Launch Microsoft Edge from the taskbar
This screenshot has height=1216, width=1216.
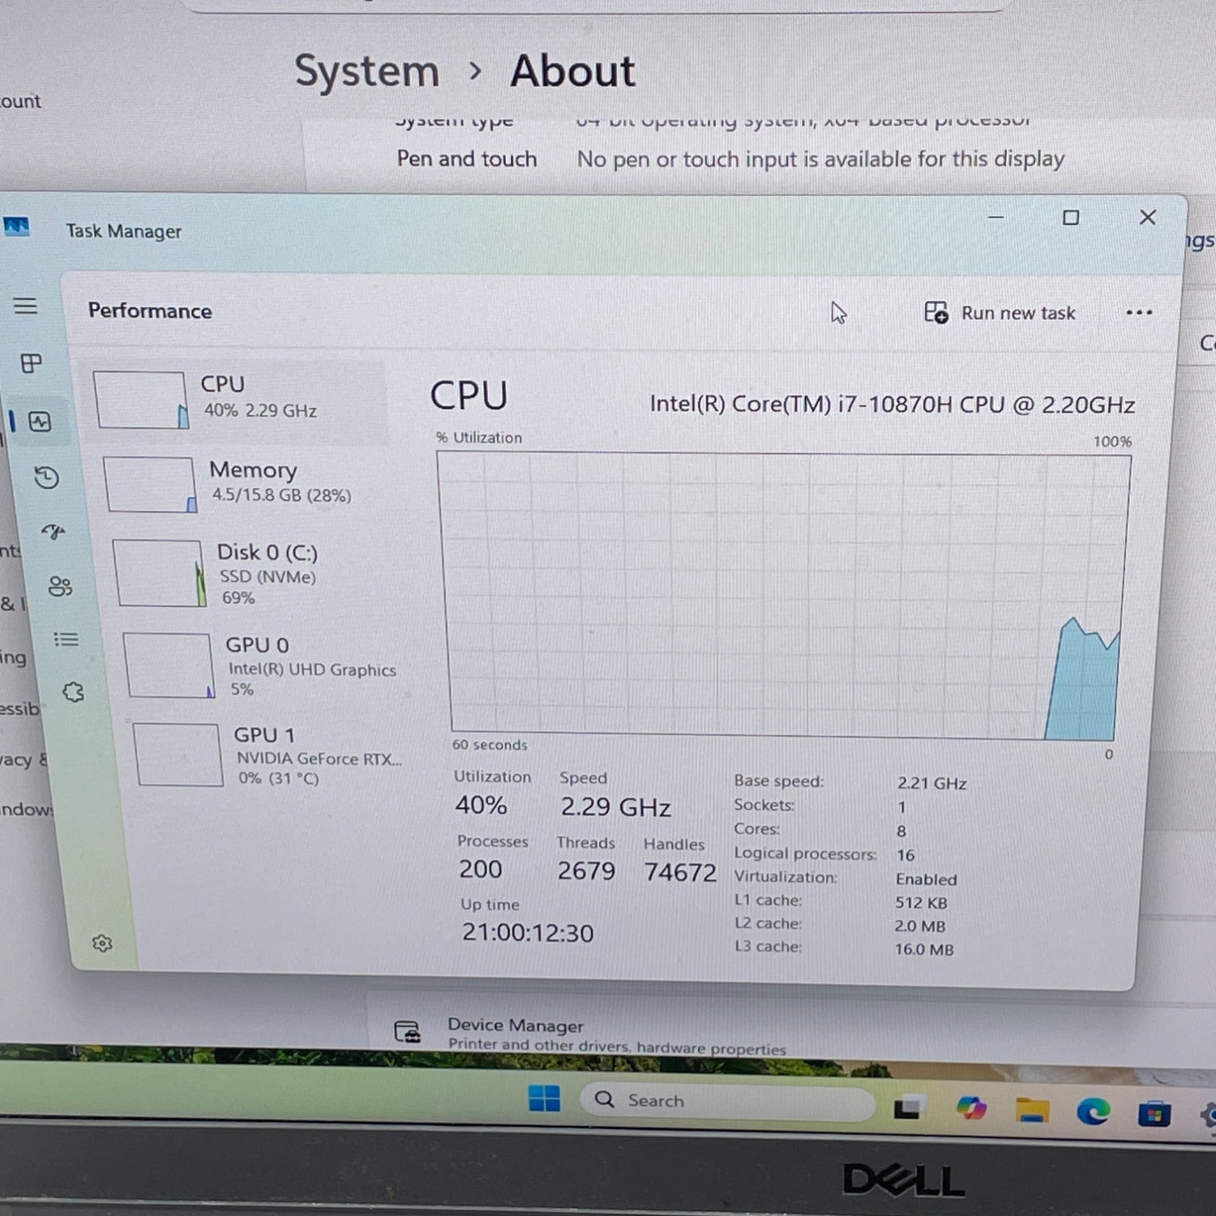tap(1093, 1111)
